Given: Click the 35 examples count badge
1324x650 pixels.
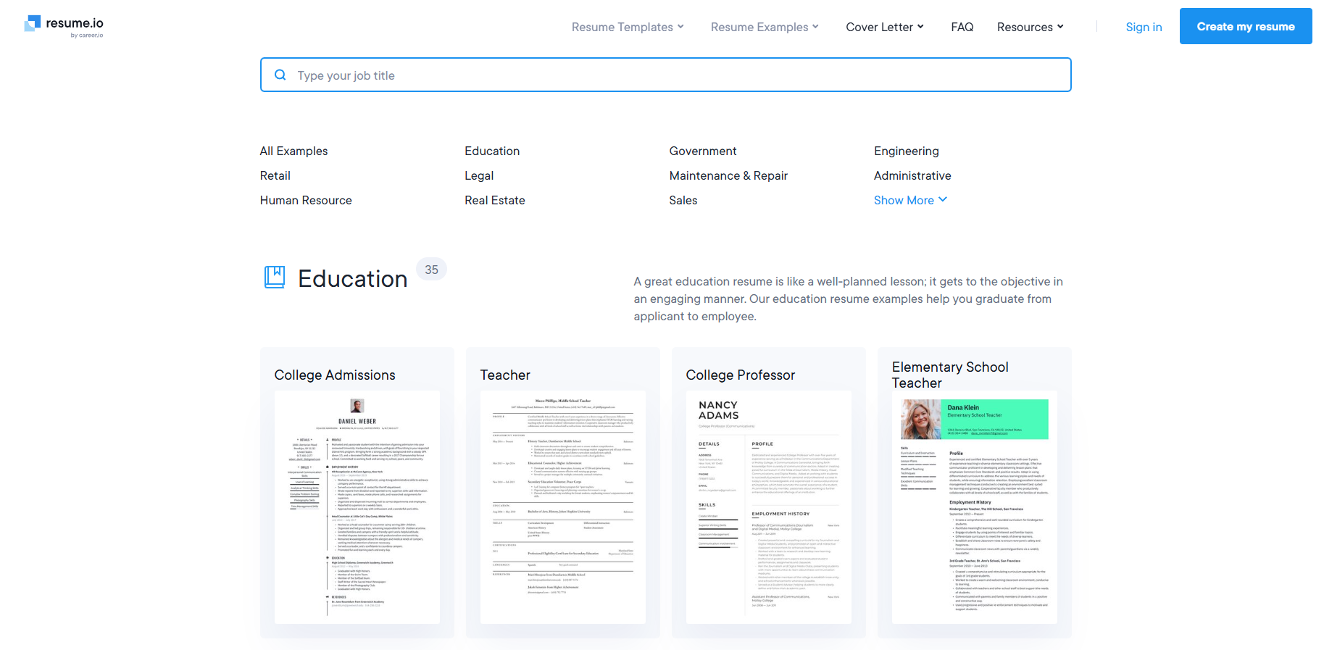Looking at the screenshot, I should 432,270.
